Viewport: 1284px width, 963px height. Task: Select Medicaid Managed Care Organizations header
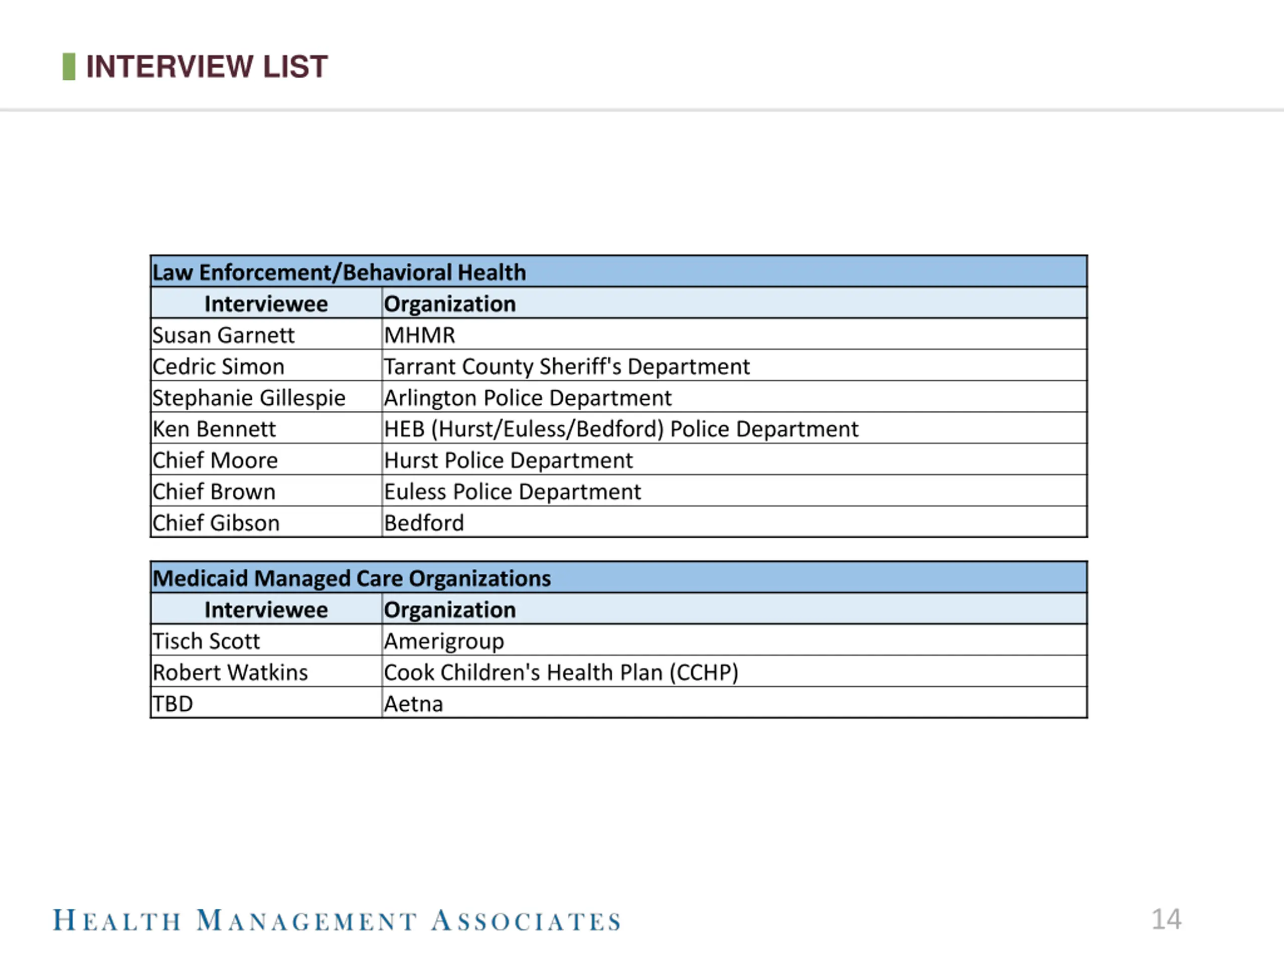(619, 578)
